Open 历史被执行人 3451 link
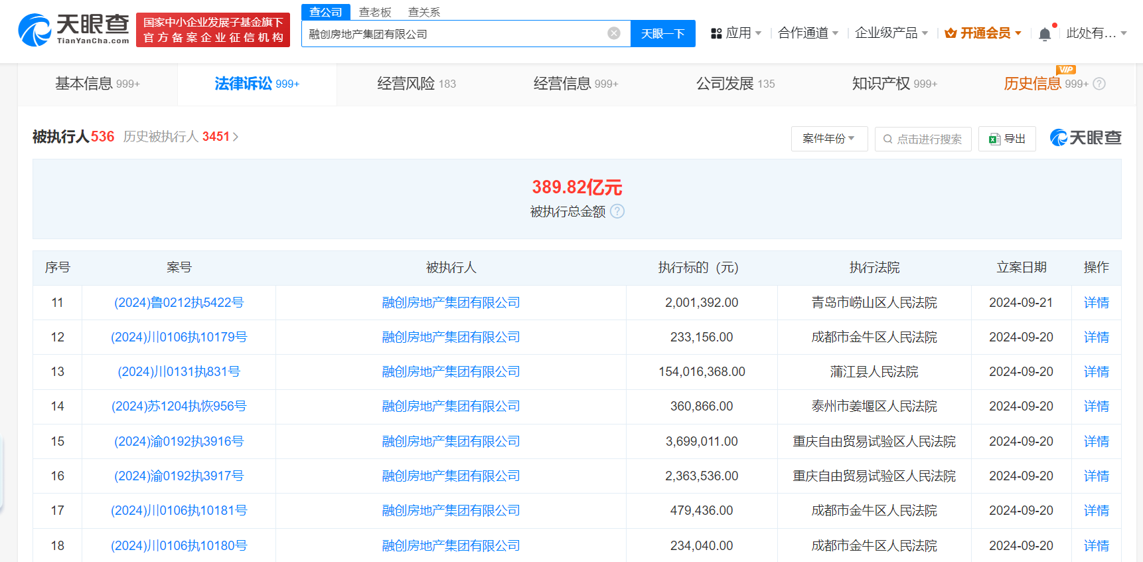Viewport: 1143px width, 562px height. point(181,137)
